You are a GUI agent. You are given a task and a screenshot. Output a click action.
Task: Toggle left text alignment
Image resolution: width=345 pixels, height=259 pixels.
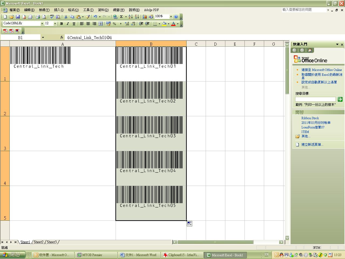82,24
